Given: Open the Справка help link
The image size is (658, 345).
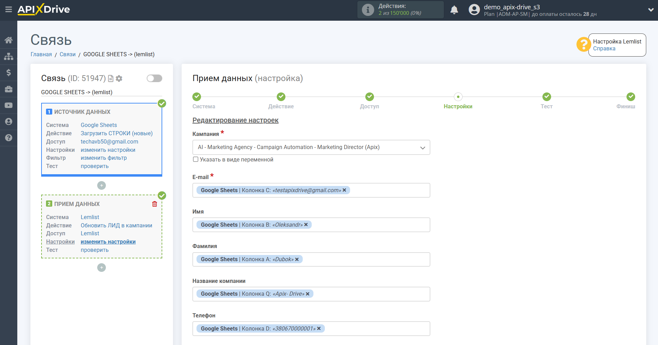Looking at the screenshot, I should point(604,48).
